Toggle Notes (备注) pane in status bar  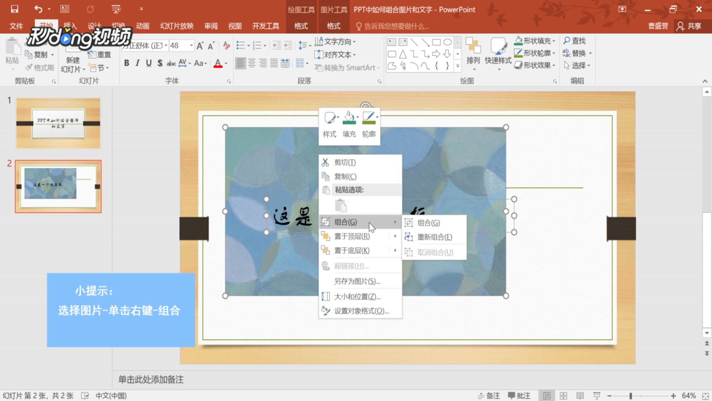[489, 396]
